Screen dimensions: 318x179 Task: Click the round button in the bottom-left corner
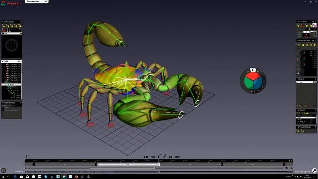tap(3, 170)
